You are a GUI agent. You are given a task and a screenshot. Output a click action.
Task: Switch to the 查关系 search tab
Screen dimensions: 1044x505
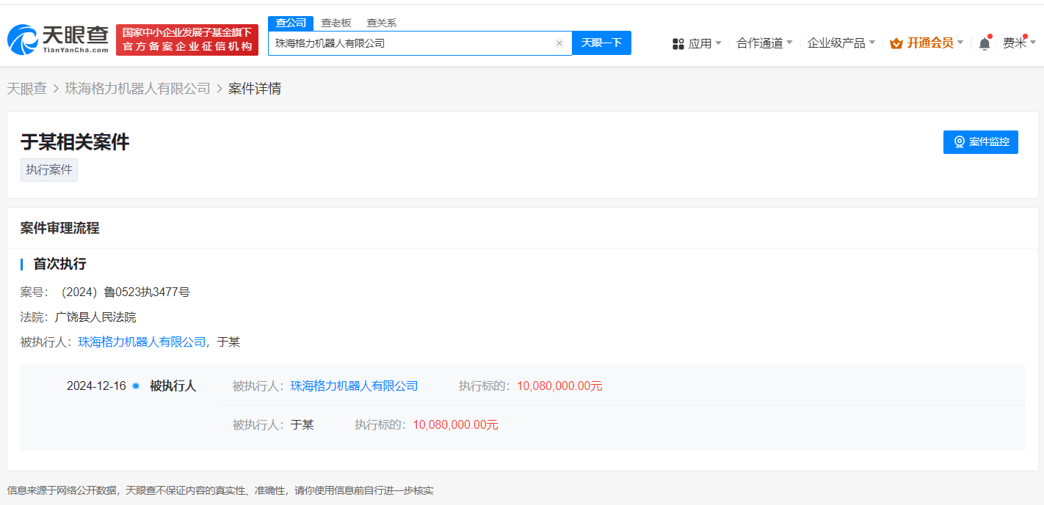pyautogui.click(x=381, y=23)
